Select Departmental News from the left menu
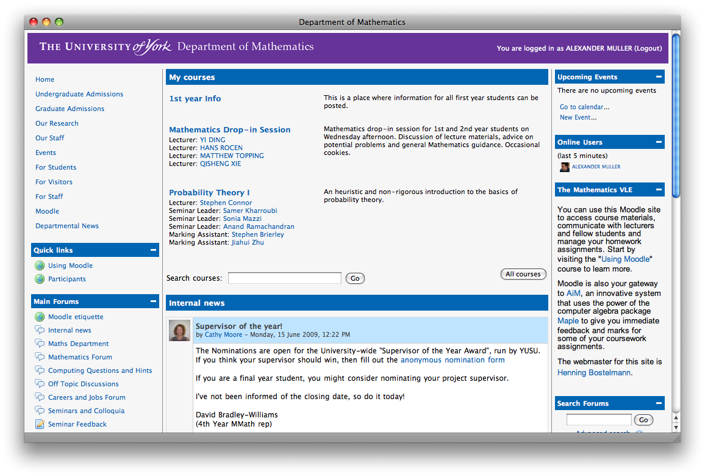This screenshot has width=705, height=476. point(67,226)
